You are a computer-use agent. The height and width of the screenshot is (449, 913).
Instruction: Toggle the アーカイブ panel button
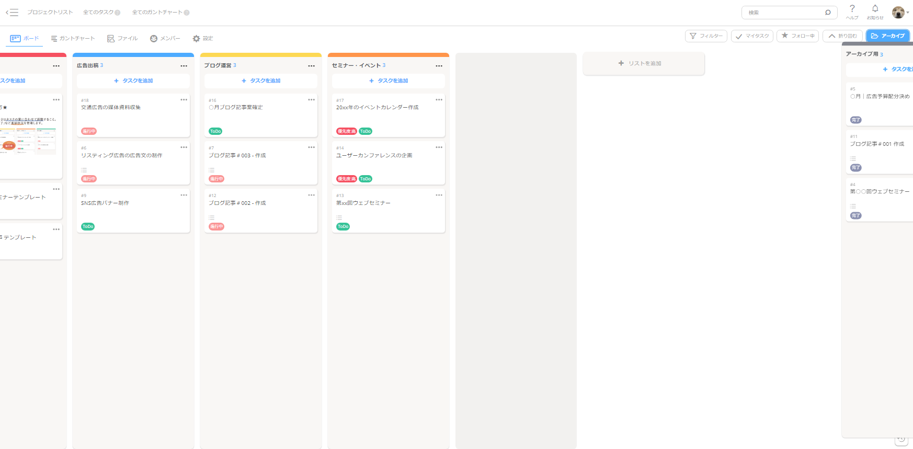[x=888, y=36]
